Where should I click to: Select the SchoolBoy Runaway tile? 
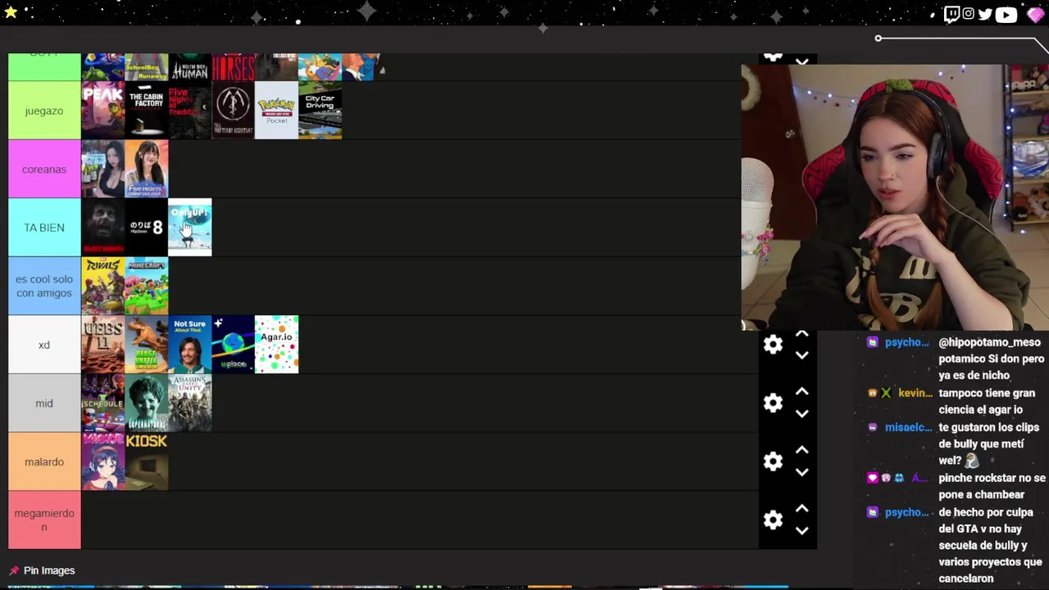click(146, 67)
